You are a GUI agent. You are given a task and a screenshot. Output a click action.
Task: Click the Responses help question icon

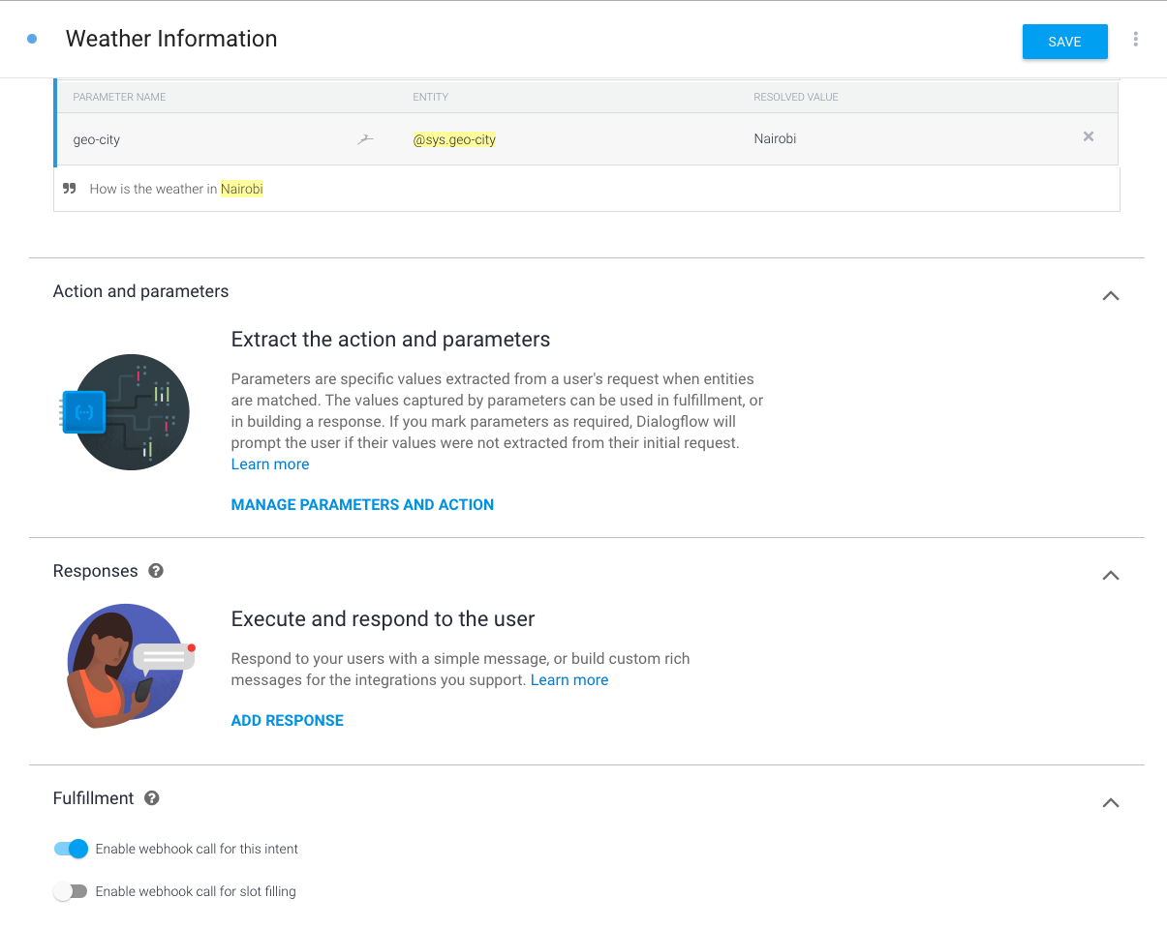156,571
